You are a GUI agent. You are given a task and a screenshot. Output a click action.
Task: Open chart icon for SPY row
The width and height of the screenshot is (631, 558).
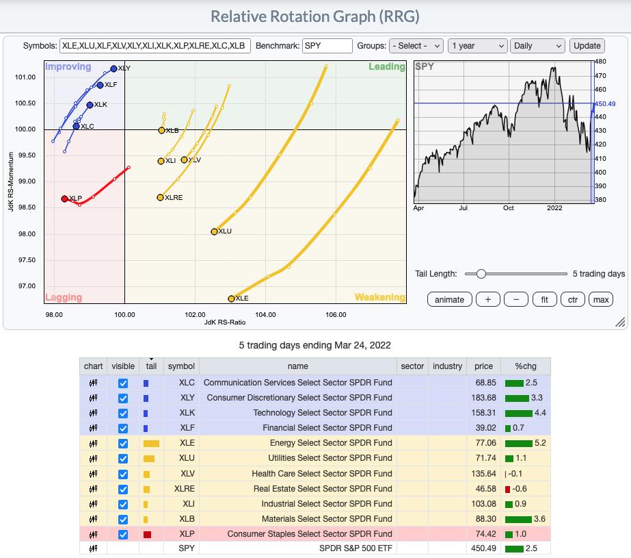(x=94, y=548)
